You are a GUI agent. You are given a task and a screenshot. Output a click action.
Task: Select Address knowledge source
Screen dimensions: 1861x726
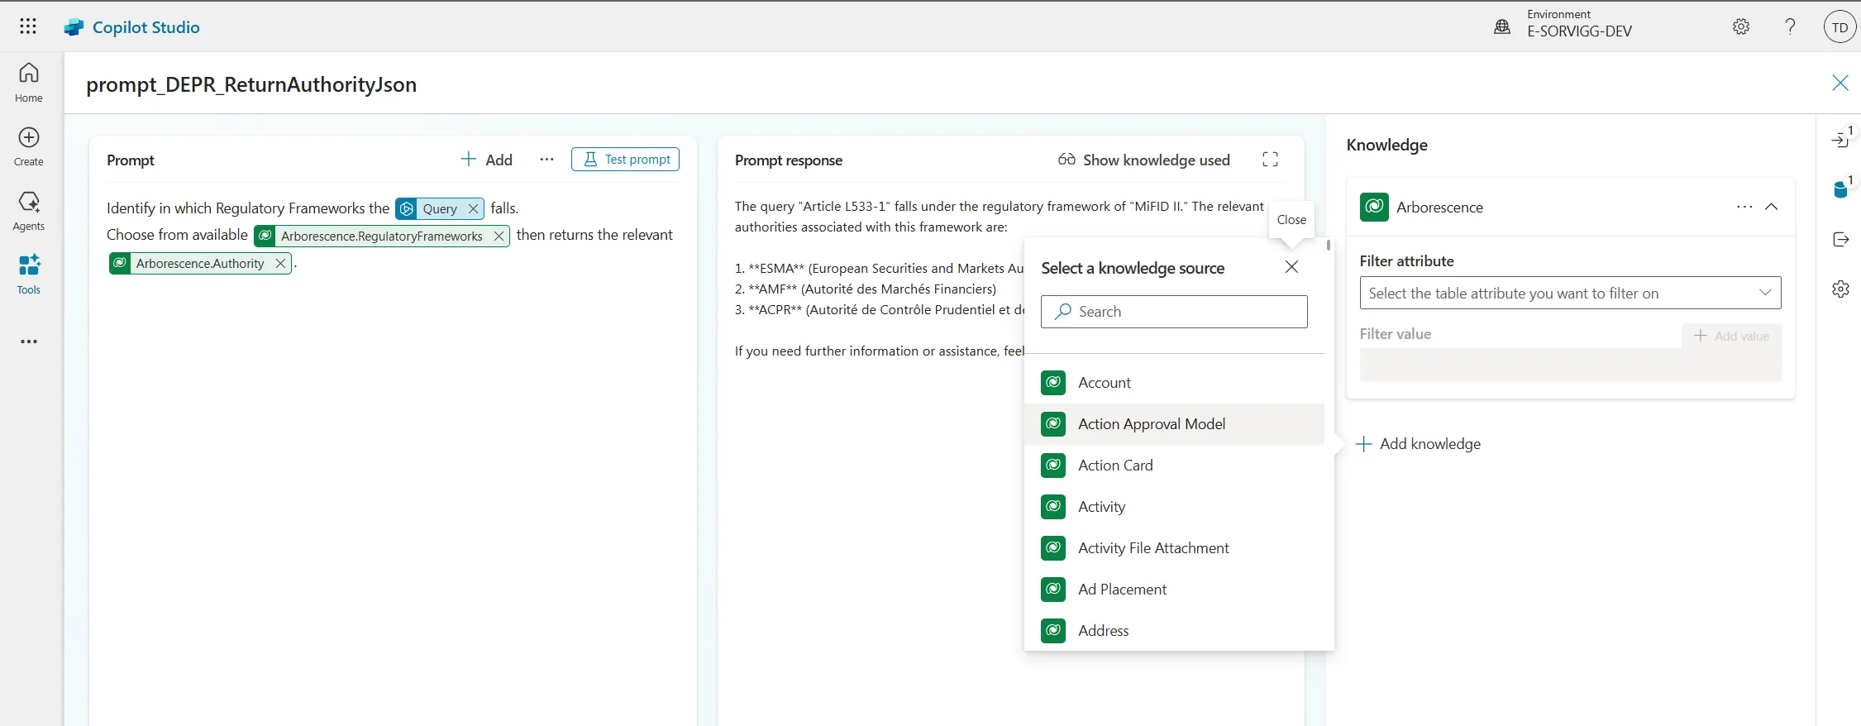click(1174, 631)
